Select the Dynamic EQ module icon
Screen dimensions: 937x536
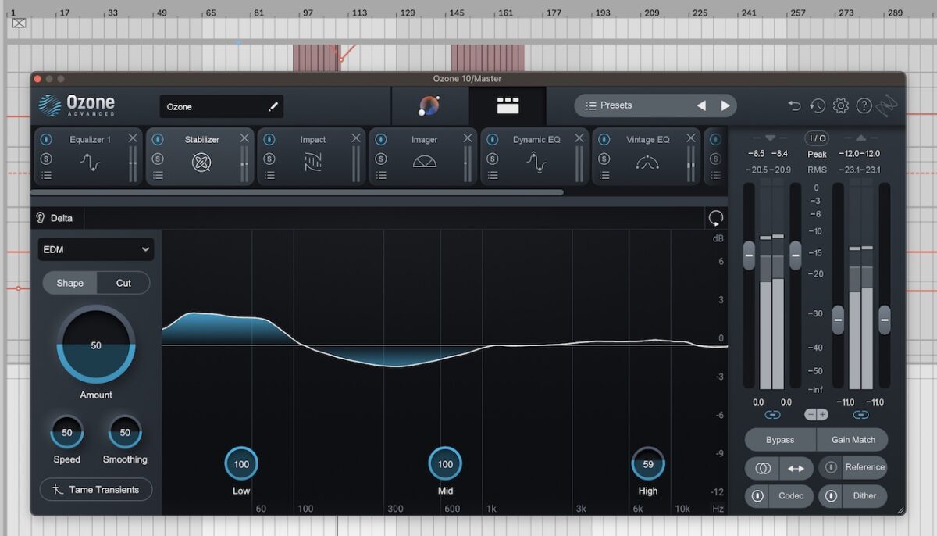tap(536, 163)
